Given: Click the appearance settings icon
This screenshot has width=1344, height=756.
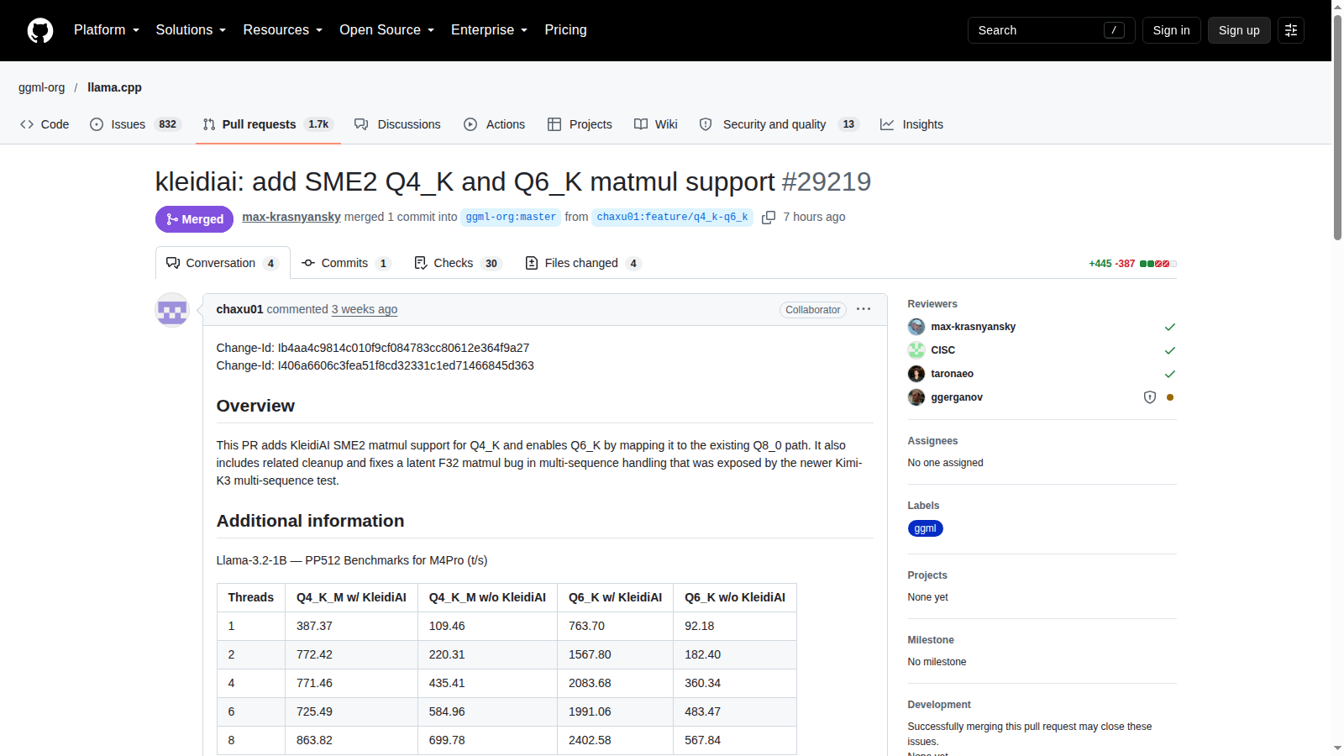Looking at the screenshot, I should [x=1291, y=30].
